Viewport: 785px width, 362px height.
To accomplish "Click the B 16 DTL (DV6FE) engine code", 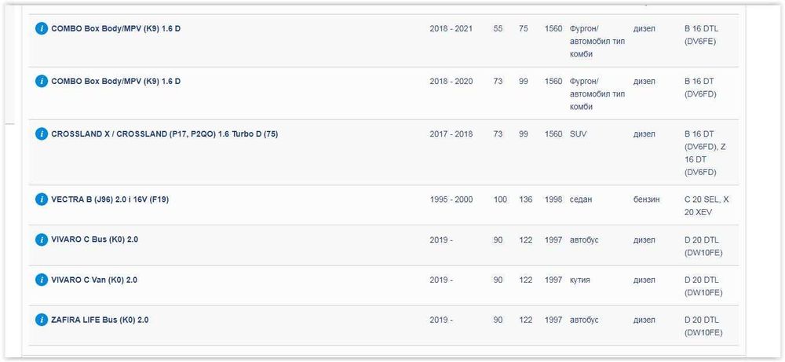I will coord(702,35).
